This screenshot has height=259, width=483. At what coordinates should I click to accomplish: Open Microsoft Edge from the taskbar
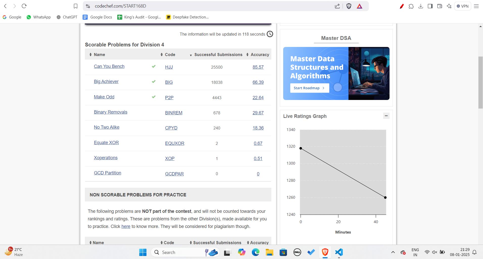click(x=255, y=252)
